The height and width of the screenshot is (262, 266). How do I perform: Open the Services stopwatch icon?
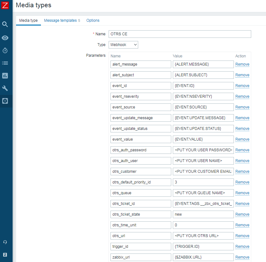click(x=5, y=50)
